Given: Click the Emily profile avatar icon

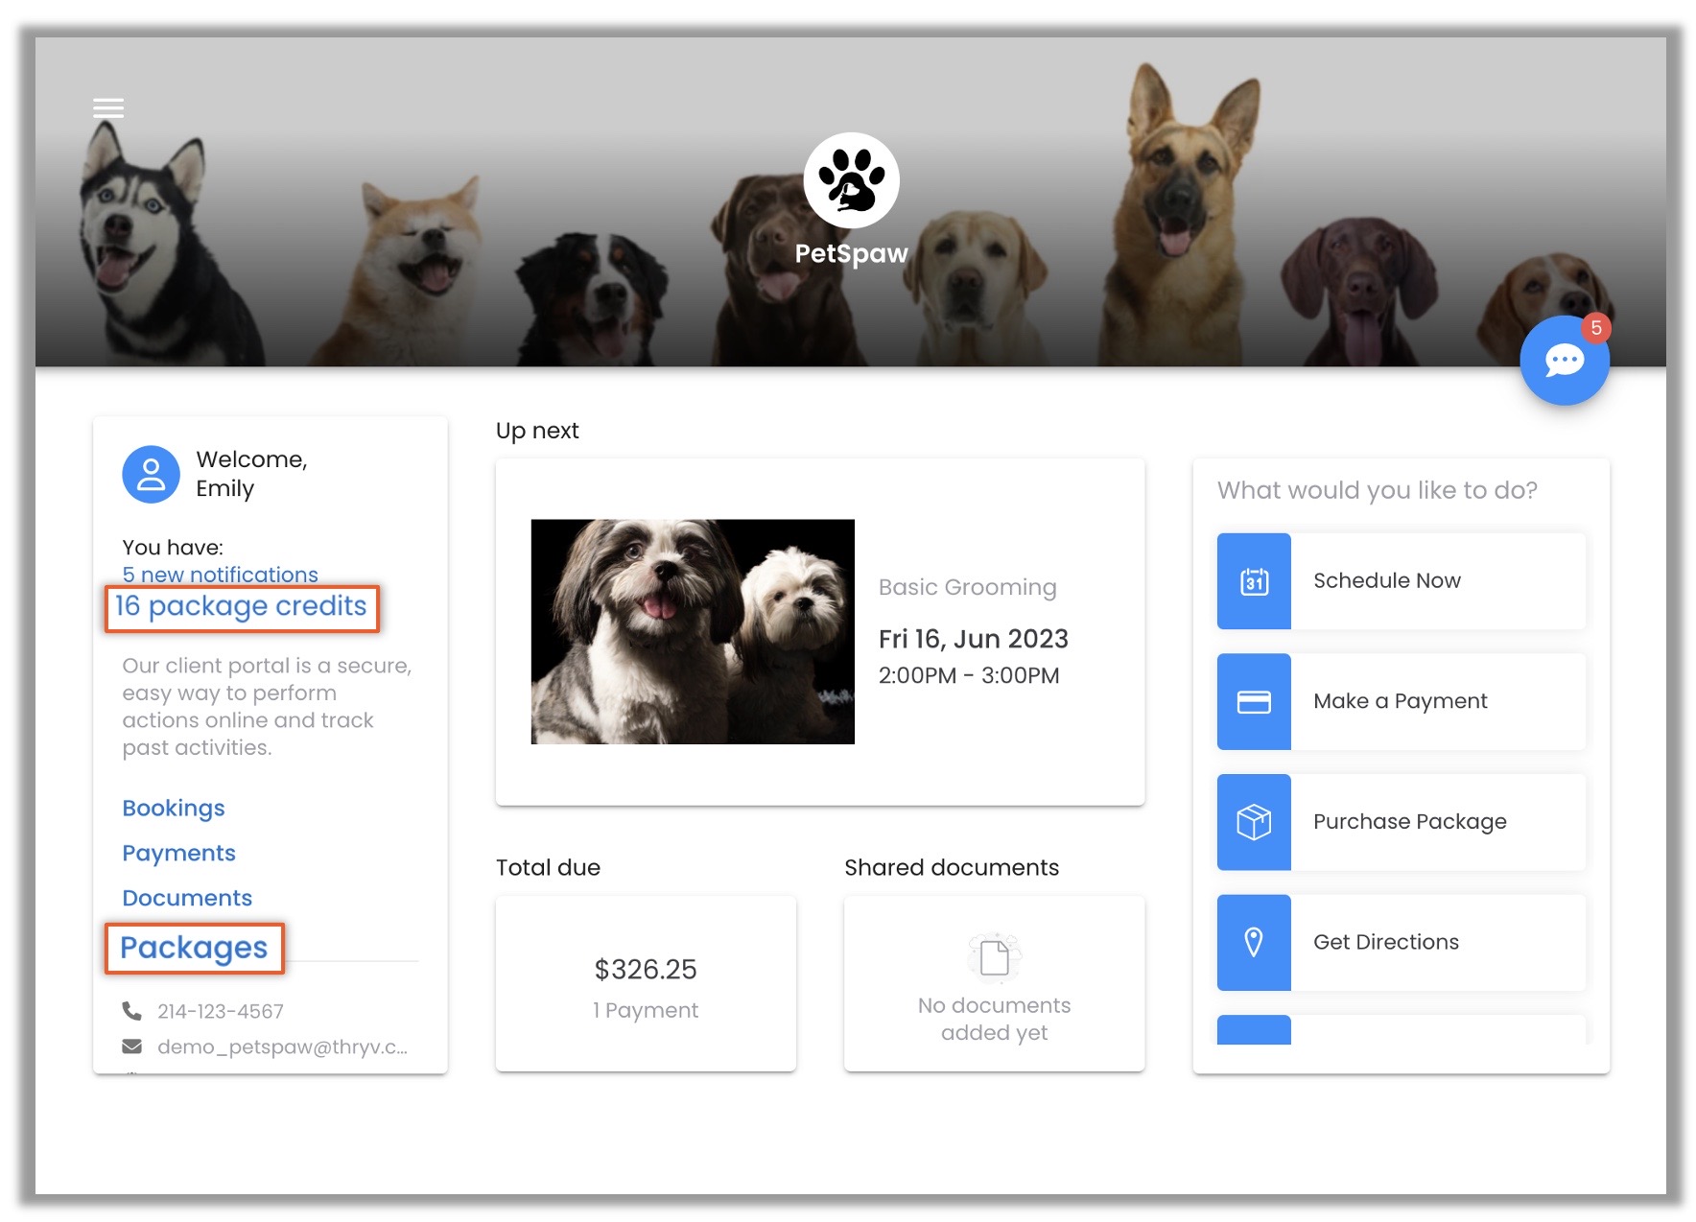Looking at the screenshot, I should [x=151, y=474].
